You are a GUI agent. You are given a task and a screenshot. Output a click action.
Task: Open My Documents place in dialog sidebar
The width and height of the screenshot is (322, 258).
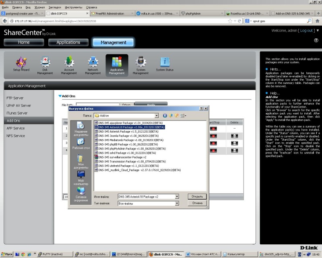81,162
